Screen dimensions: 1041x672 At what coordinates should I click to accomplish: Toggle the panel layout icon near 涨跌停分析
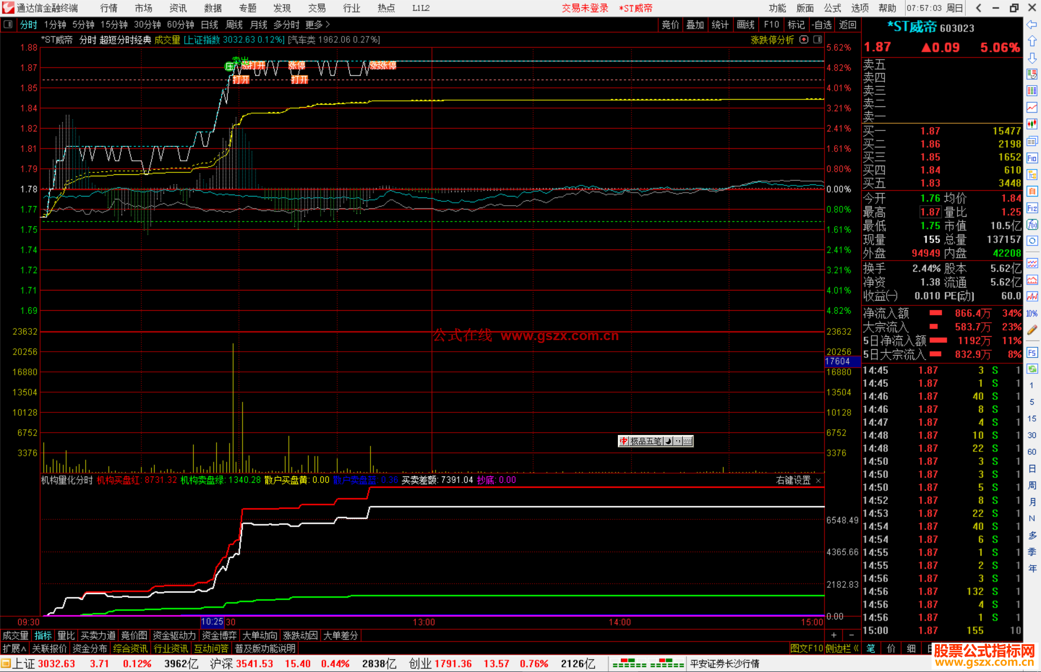(x=817, y=40)
